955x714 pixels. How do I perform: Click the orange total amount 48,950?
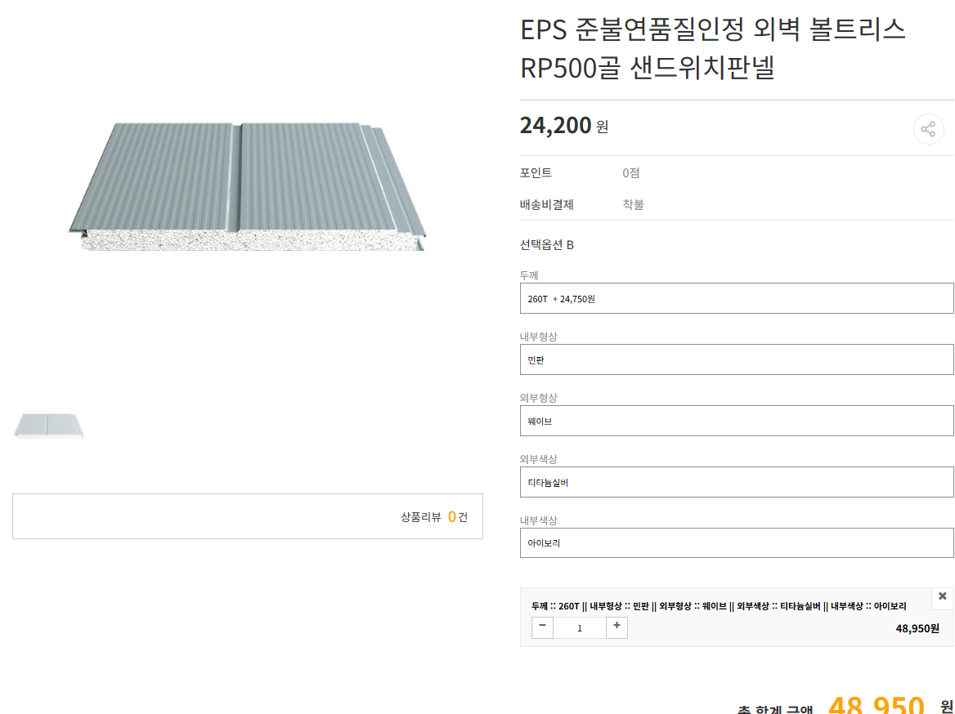(x=876, y=706)
